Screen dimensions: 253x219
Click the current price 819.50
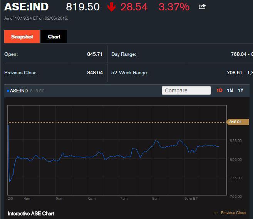83,7
